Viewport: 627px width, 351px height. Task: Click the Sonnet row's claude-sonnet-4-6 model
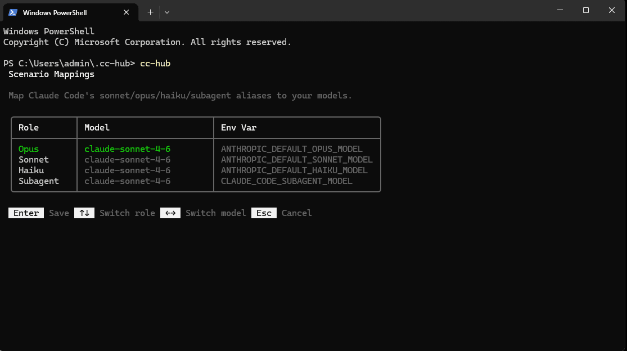(128, 160)
